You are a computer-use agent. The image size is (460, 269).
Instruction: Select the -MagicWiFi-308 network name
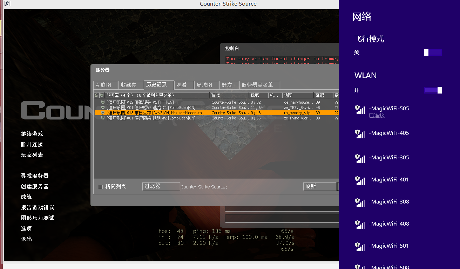(389, 202)
